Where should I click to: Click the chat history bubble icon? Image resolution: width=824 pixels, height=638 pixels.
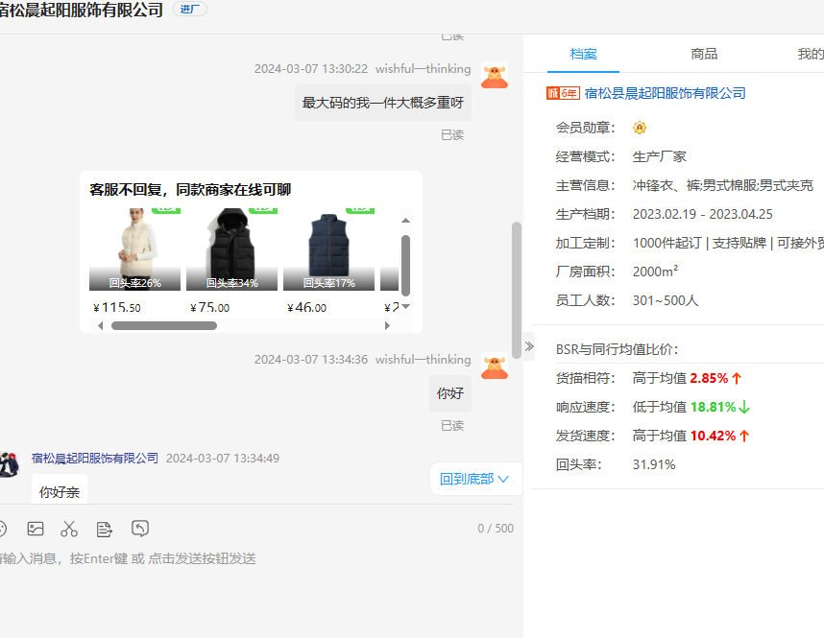(140, 529)
